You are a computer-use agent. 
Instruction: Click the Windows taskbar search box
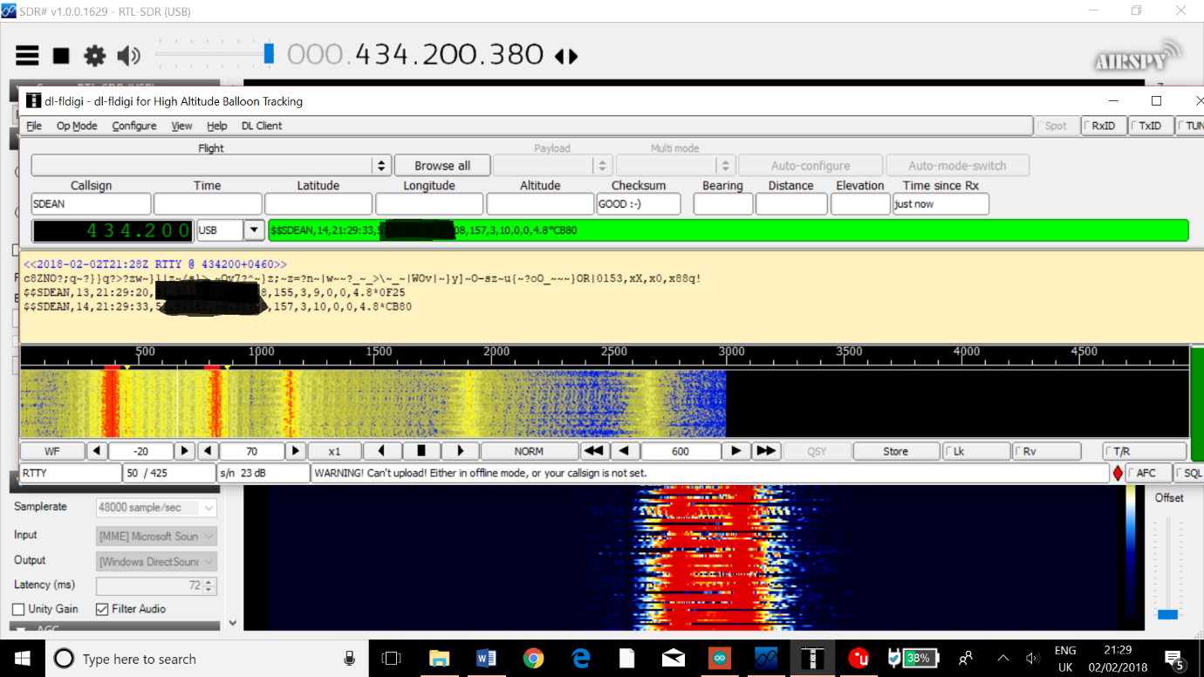point(206,659)
